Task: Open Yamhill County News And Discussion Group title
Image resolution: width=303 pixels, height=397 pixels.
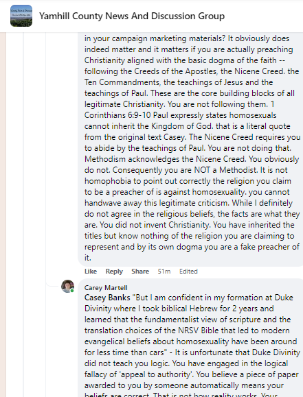Action: 132,16
